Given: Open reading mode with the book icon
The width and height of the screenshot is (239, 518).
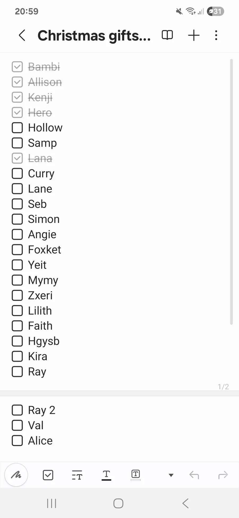Looking at the screenshot, I should [167, 35].
